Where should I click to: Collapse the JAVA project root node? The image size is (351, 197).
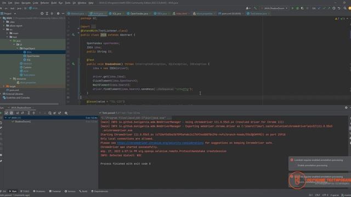(1, 18)
